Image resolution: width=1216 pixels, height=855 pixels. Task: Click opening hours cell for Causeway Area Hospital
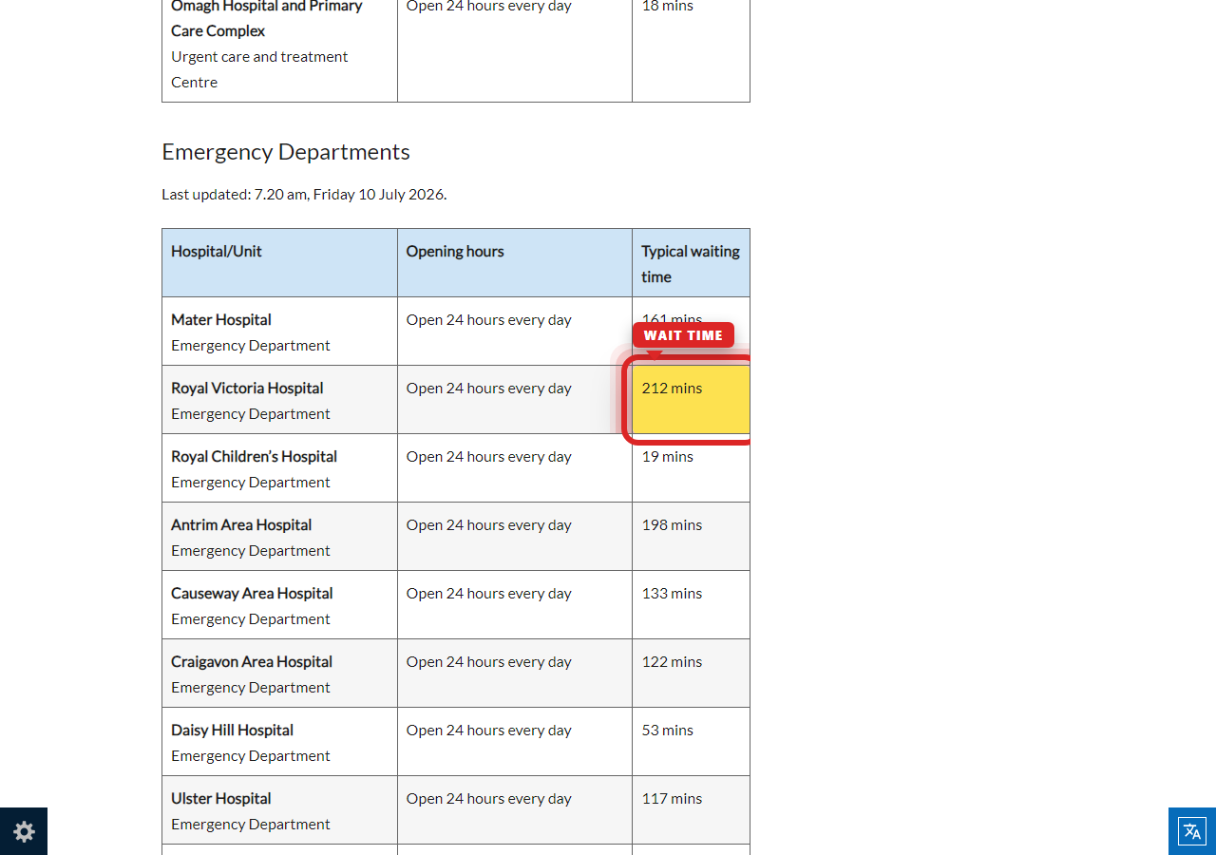tap(515, 605)
